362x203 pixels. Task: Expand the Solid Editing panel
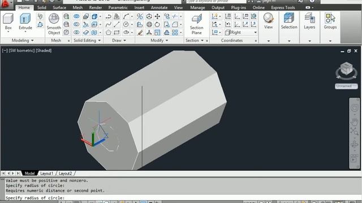click(87, 41)
